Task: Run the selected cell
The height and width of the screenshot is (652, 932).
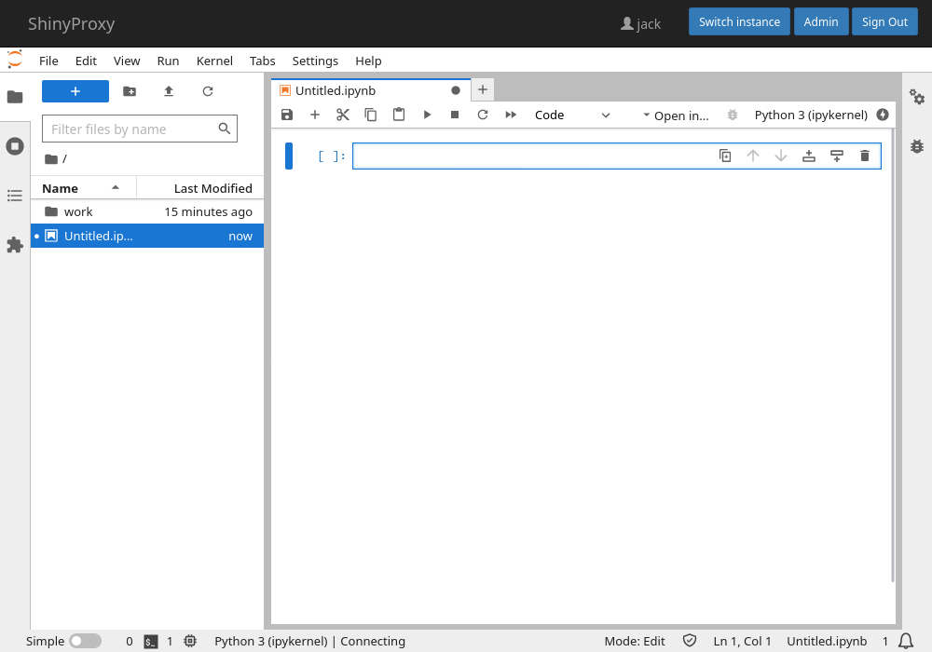Action: pyautogui.click(x=427, y=115)
